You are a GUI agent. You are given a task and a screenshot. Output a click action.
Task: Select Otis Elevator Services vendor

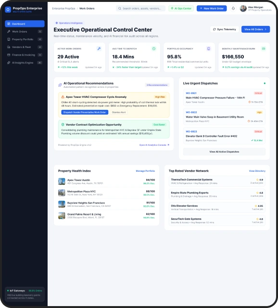[x=217, y=207]
